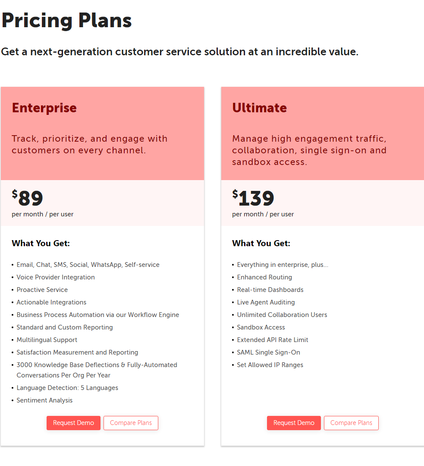
Task: Click 'SAML Single Sign-On' feature item
Action: (268, 352)
